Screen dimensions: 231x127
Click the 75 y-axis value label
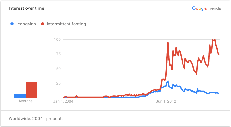[x=58, y=54]
